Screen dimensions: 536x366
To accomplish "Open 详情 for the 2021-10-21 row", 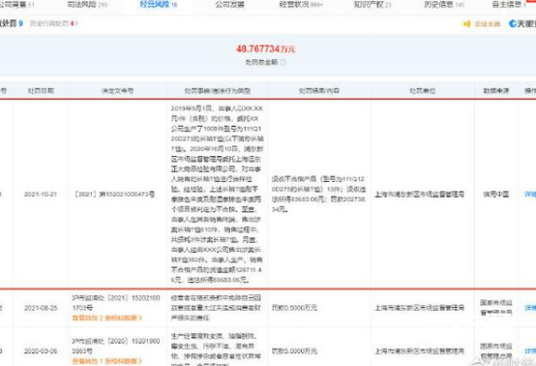I will point(530,195).
